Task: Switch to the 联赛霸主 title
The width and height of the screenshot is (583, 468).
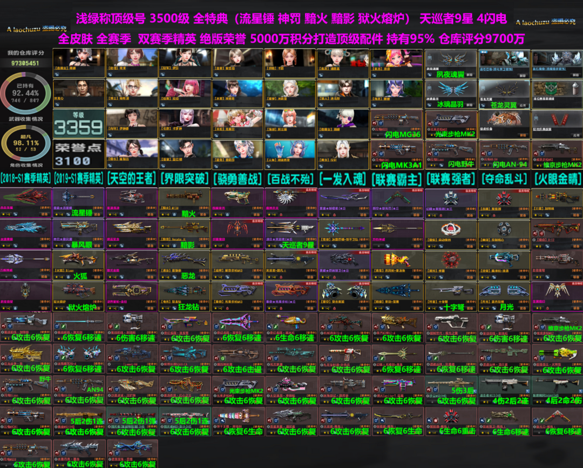Action: point(397,178)
